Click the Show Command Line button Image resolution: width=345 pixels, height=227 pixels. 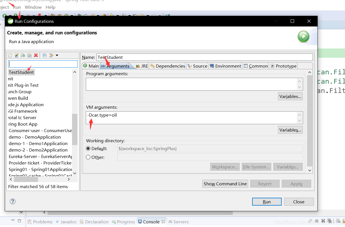(x=225, y=184)
